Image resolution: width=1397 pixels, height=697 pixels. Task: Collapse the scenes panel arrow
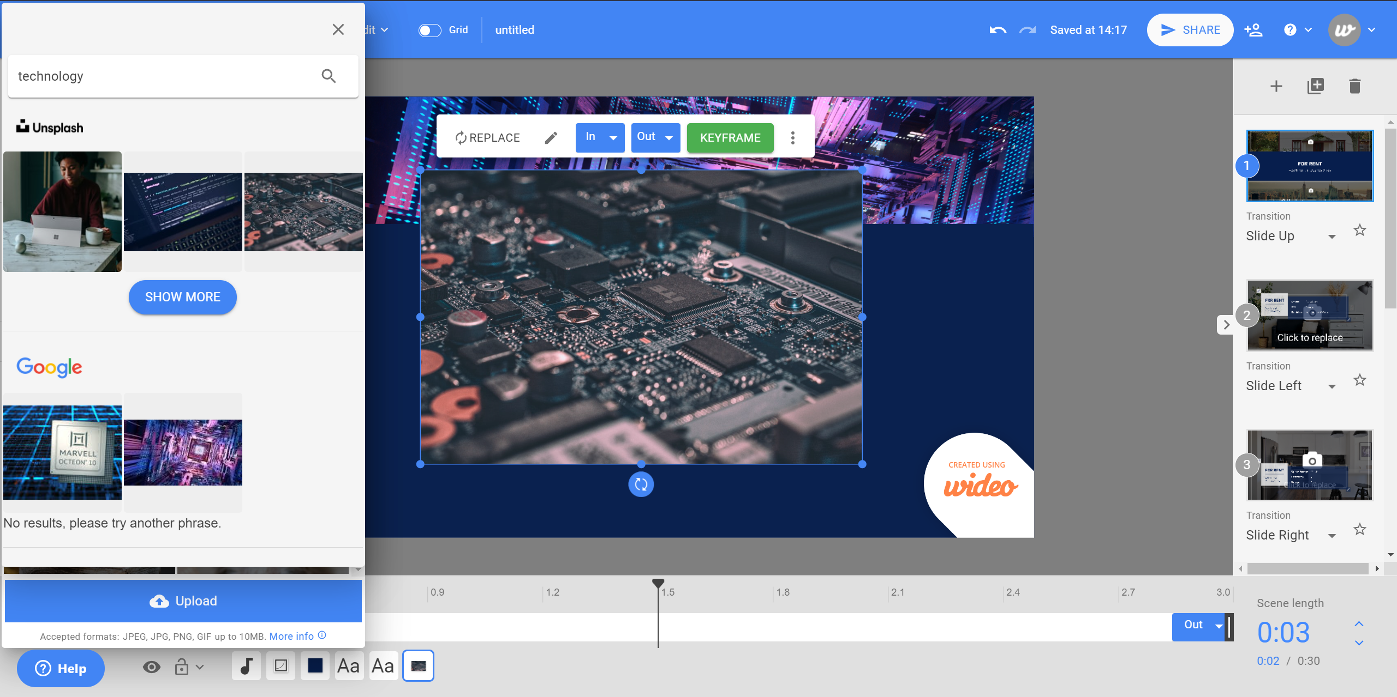[1226, 325]
